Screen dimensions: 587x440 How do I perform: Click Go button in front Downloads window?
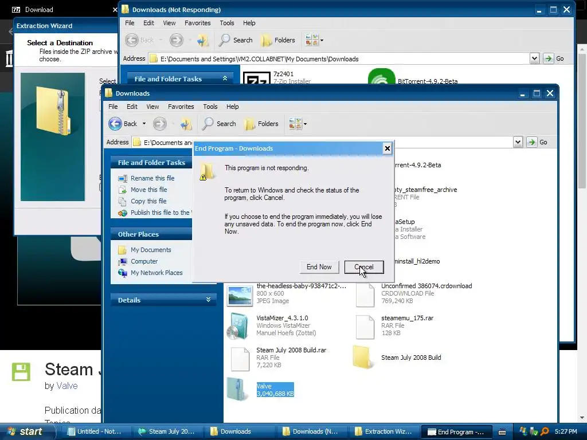tap(537, 142)
